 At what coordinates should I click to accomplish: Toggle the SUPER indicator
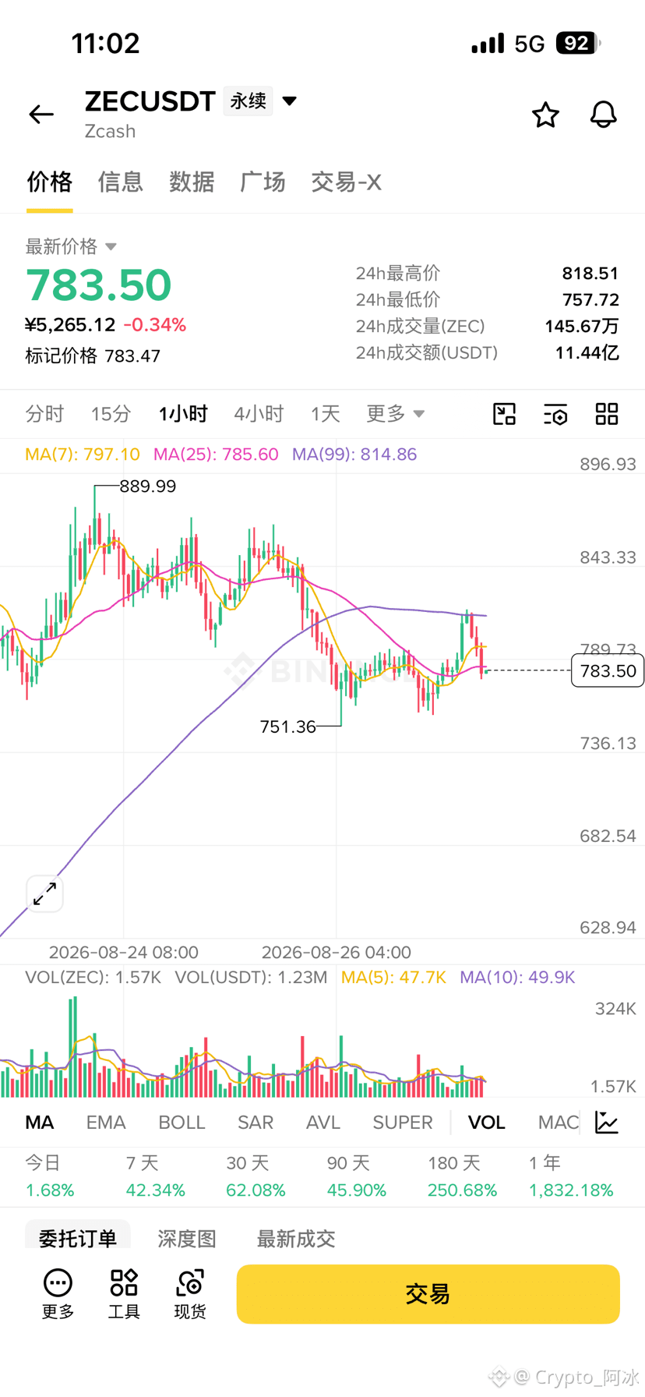click(403, 1123)
